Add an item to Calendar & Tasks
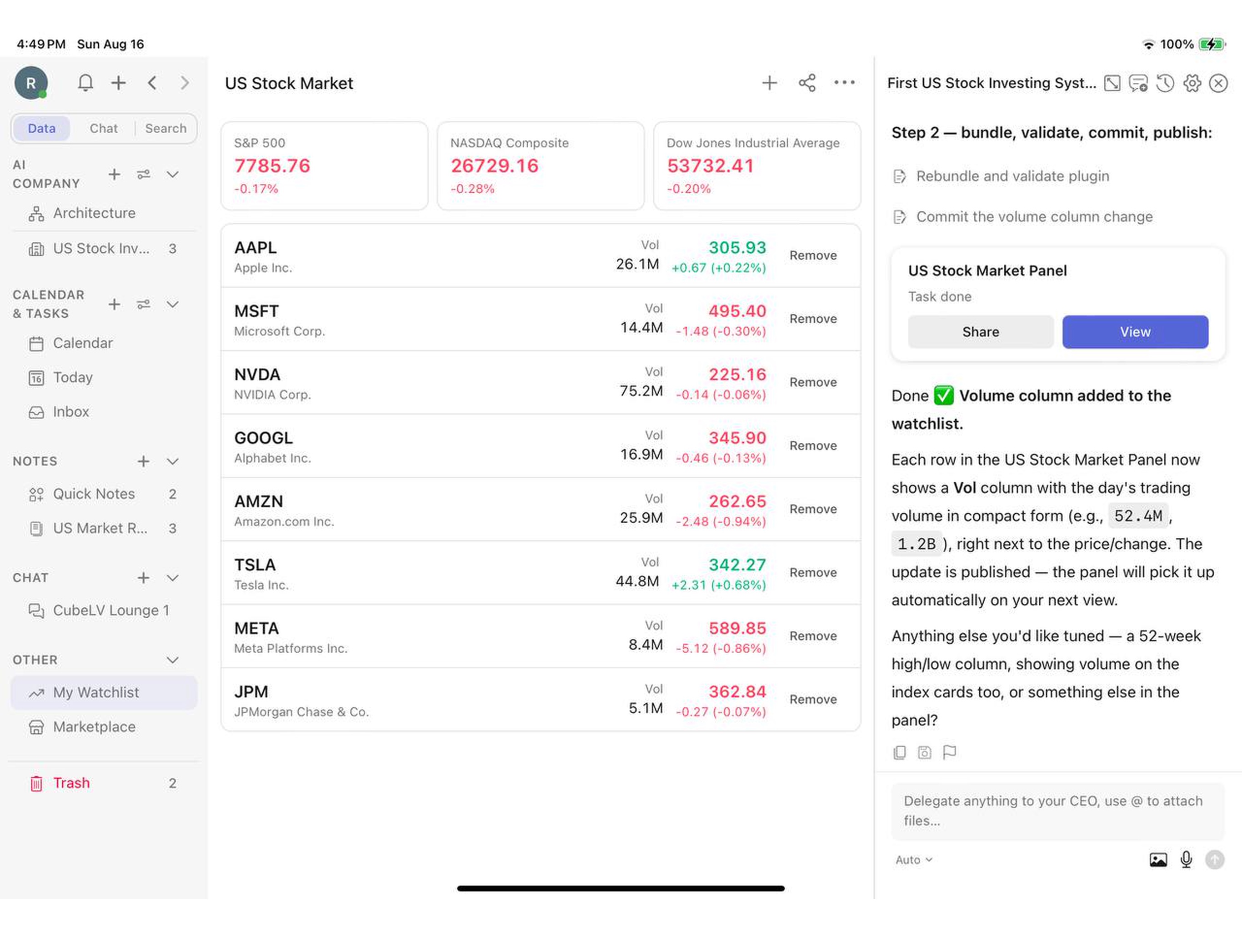Viewport: 1242px width, 931px height. pyautogui.click(x=115, y=304)
